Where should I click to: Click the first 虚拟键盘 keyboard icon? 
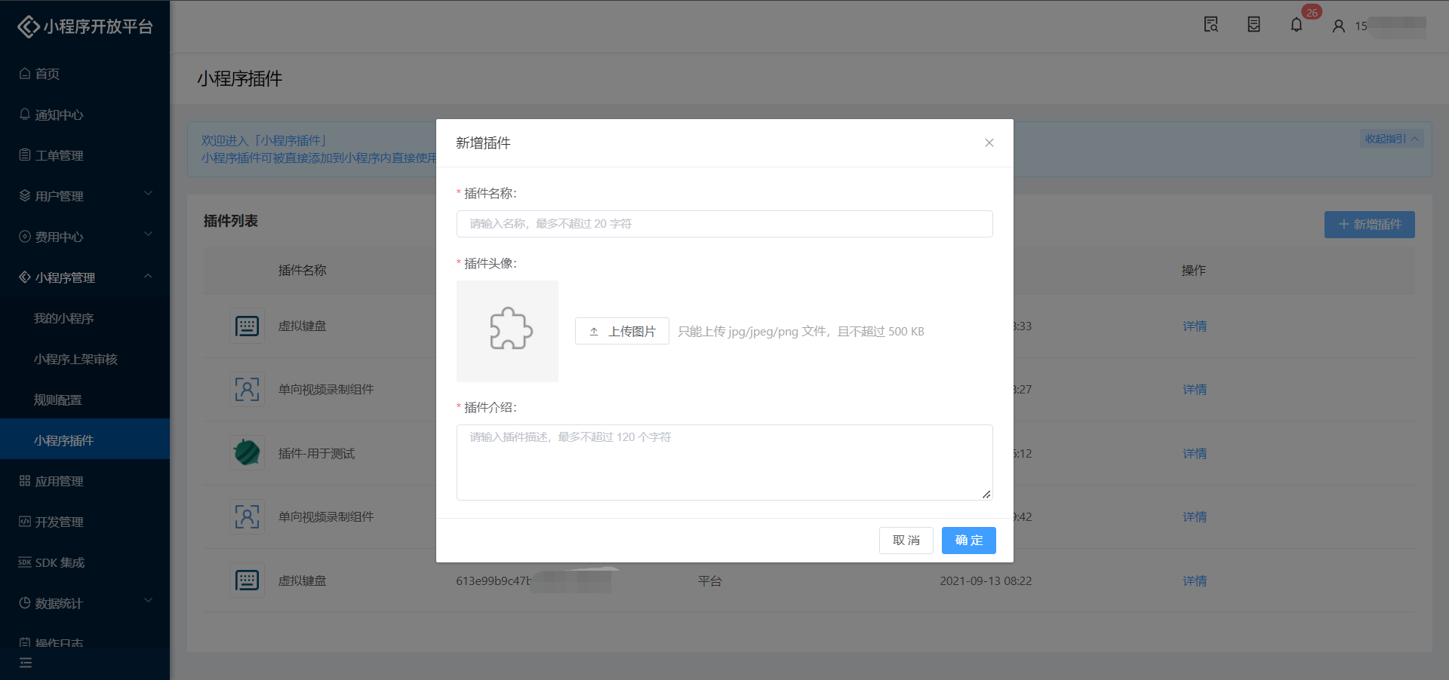[247, 326]
